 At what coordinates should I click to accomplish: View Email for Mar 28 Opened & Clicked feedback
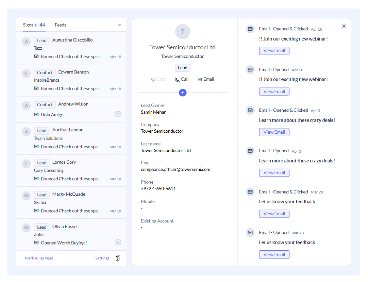click(274, 214)
